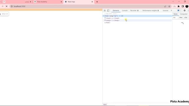Screen dimensions: 189x106
Task: Show more DevTools tabs chevron
Action: 171,11
